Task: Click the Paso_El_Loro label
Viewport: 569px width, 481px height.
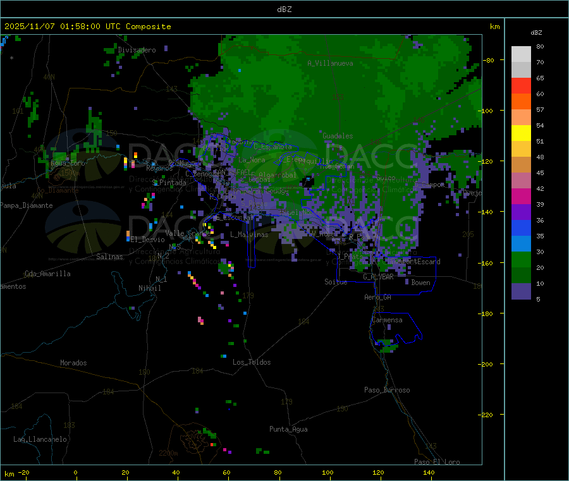Action: (437, 462)
